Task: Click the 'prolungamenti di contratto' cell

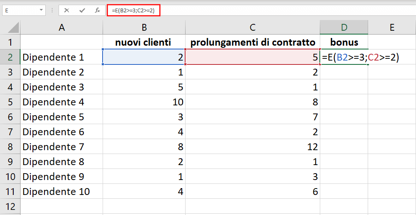Action: point(253,42)
